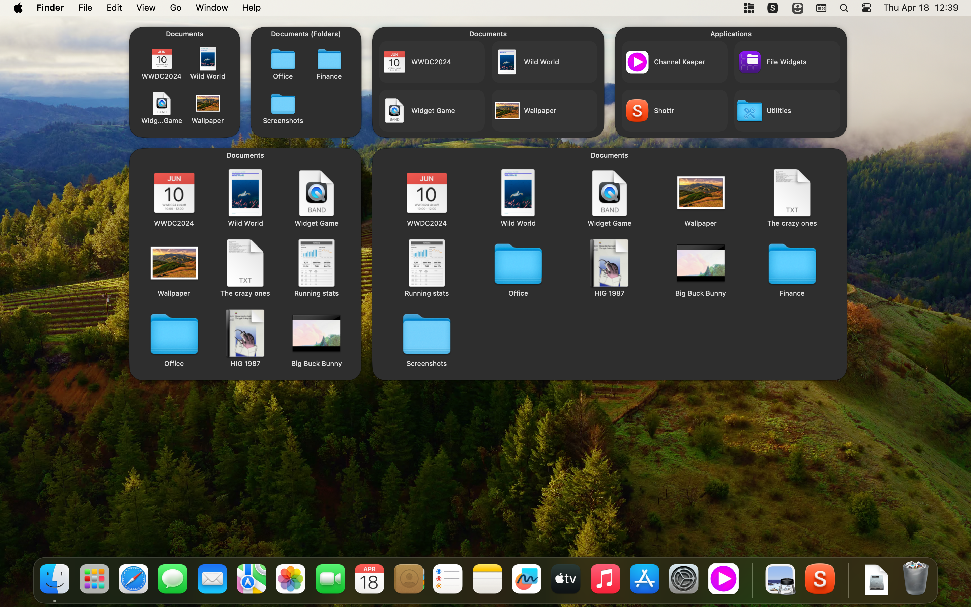
Task: Open Apple TV from the Dock
Action: (566, 578)
